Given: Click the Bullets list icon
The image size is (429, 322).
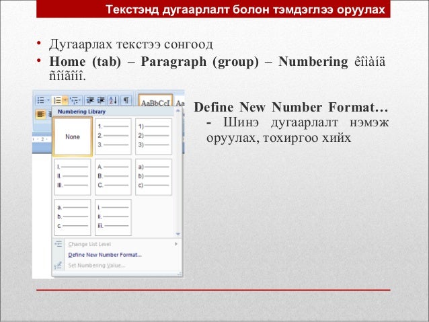Looking at the screenshot, I should click(x=40, y=100).
